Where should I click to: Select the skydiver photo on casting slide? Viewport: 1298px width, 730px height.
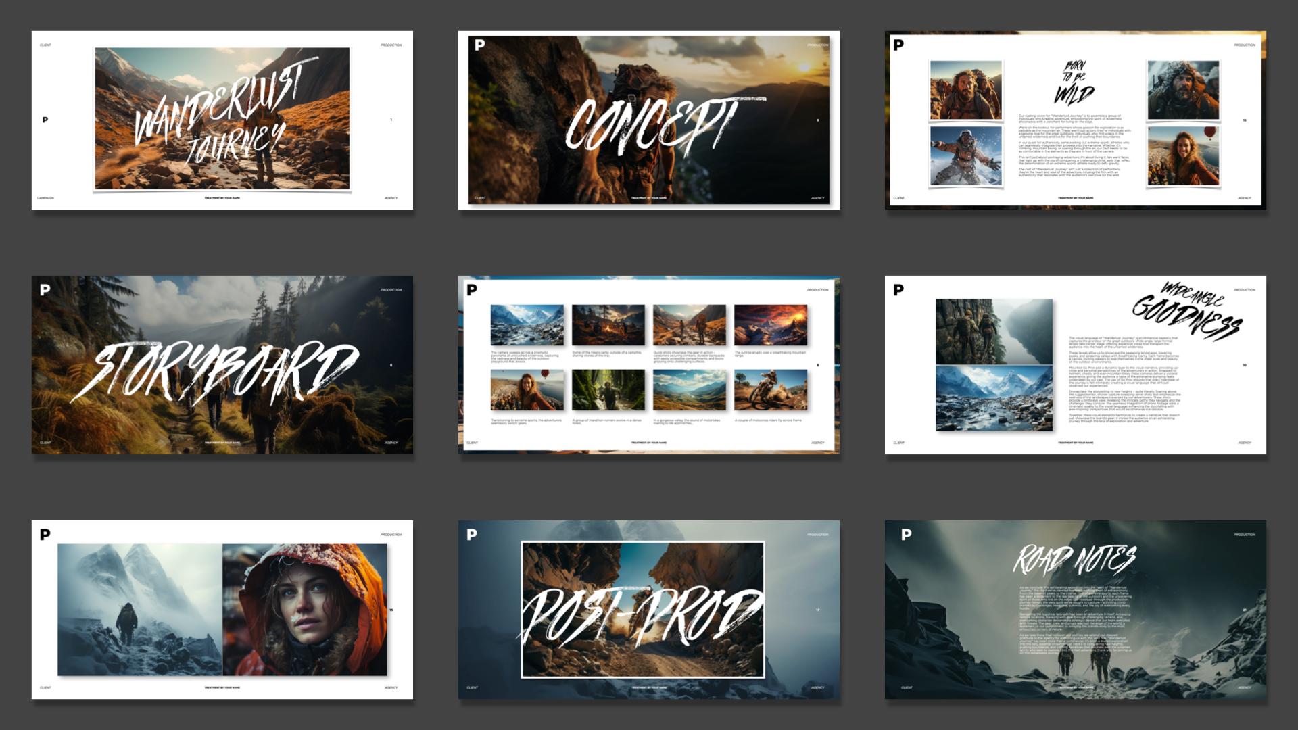[x=965, y=156]
